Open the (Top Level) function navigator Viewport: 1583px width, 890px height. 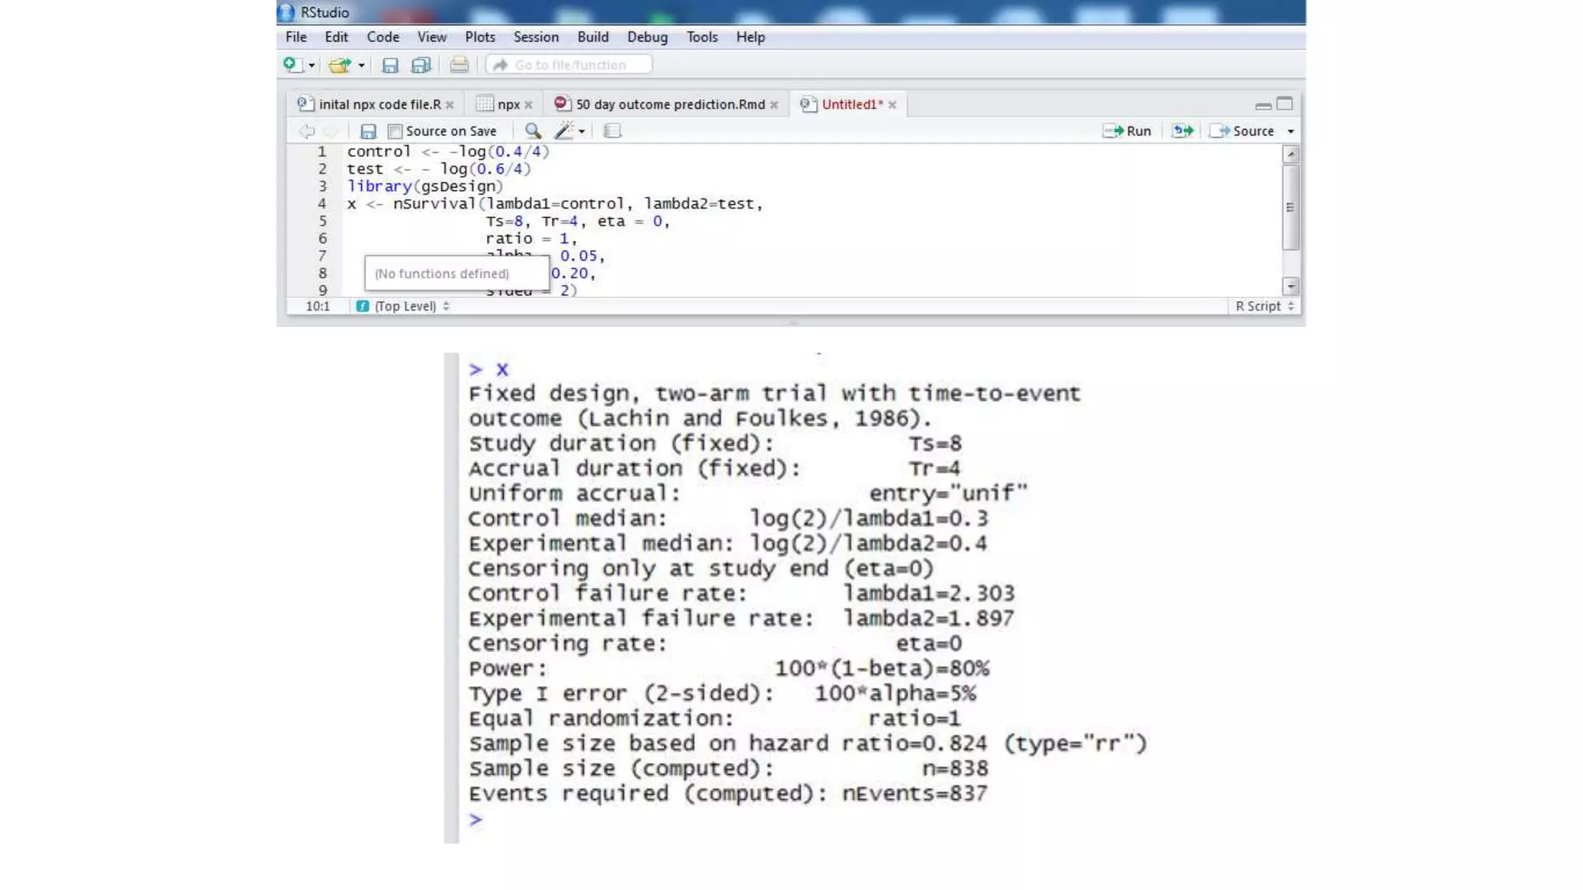(404, 307)
